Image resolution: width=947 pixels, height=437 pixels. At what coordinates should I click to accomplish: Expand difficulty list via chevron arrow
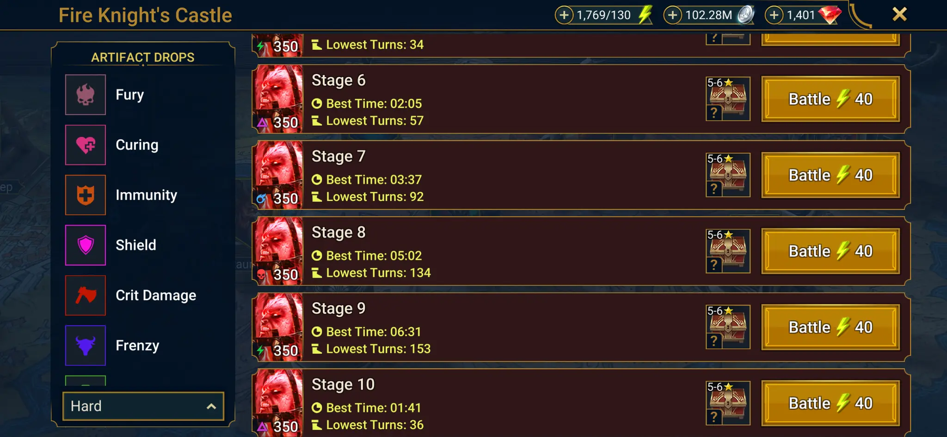[211, 407]
